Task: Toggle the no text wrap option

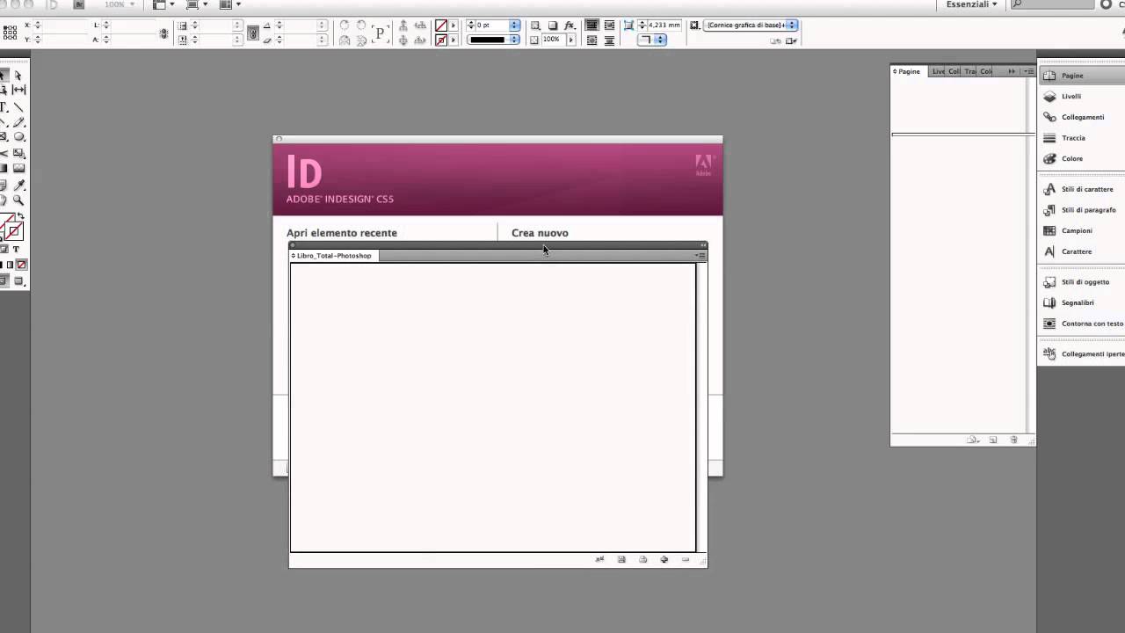Action: click(592, 25)
